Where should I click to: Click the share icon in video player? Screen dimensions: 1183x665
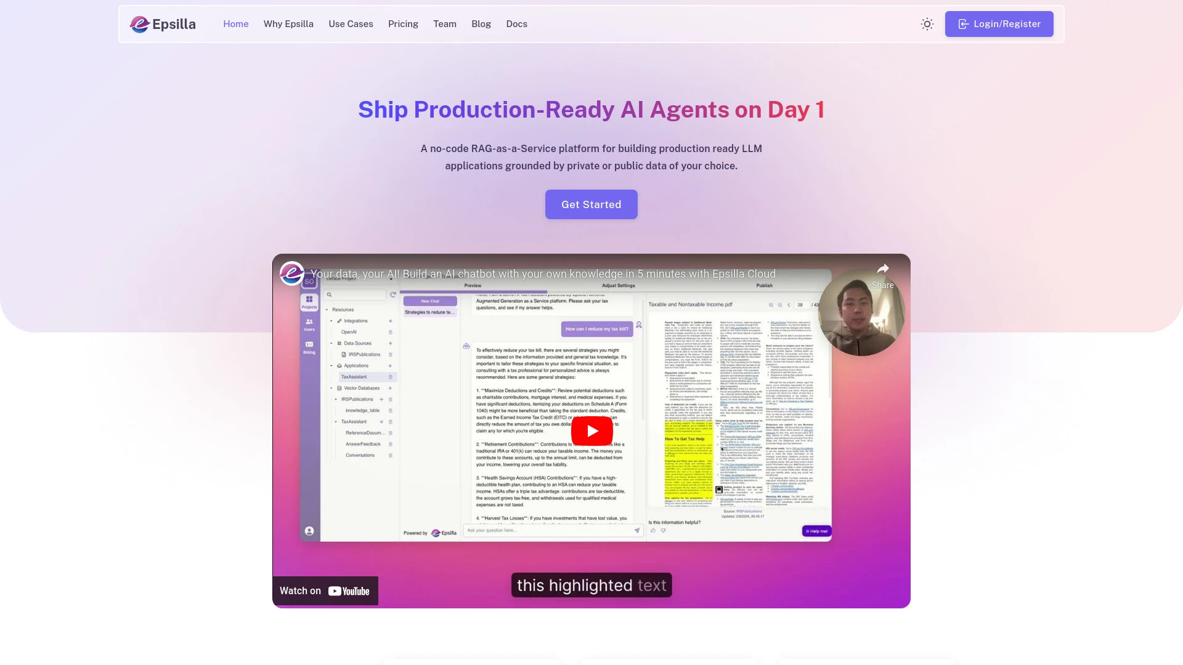point(882,270)
